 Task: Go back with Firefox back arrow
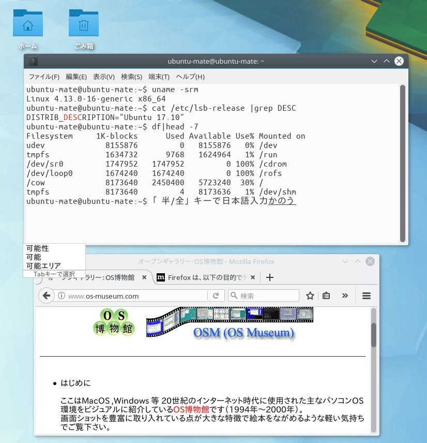pyautogui.click(x=47, y=296)
